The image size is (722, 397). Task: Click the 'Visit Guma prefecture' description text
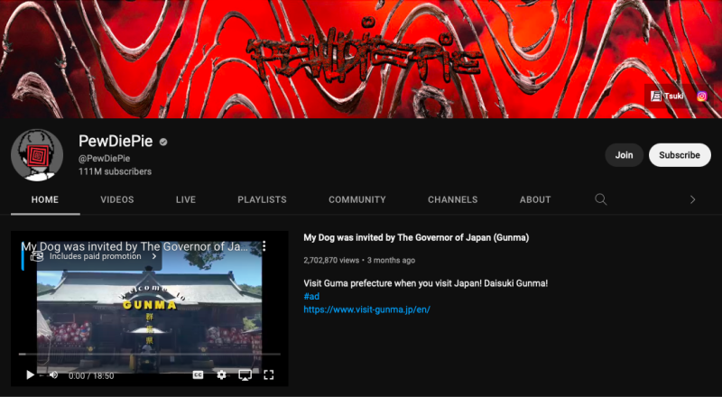(425, 283)
